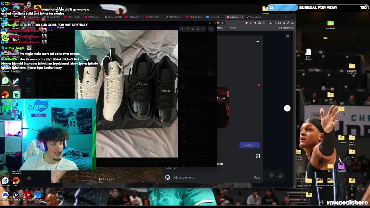Viewport: 370px width, 208px height.
Task: Open the 'others' likes link
Action: 220,164
